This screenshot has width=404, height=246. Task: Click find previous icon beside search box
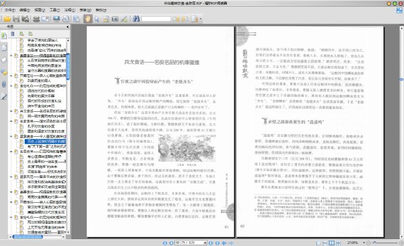[176, 19]
